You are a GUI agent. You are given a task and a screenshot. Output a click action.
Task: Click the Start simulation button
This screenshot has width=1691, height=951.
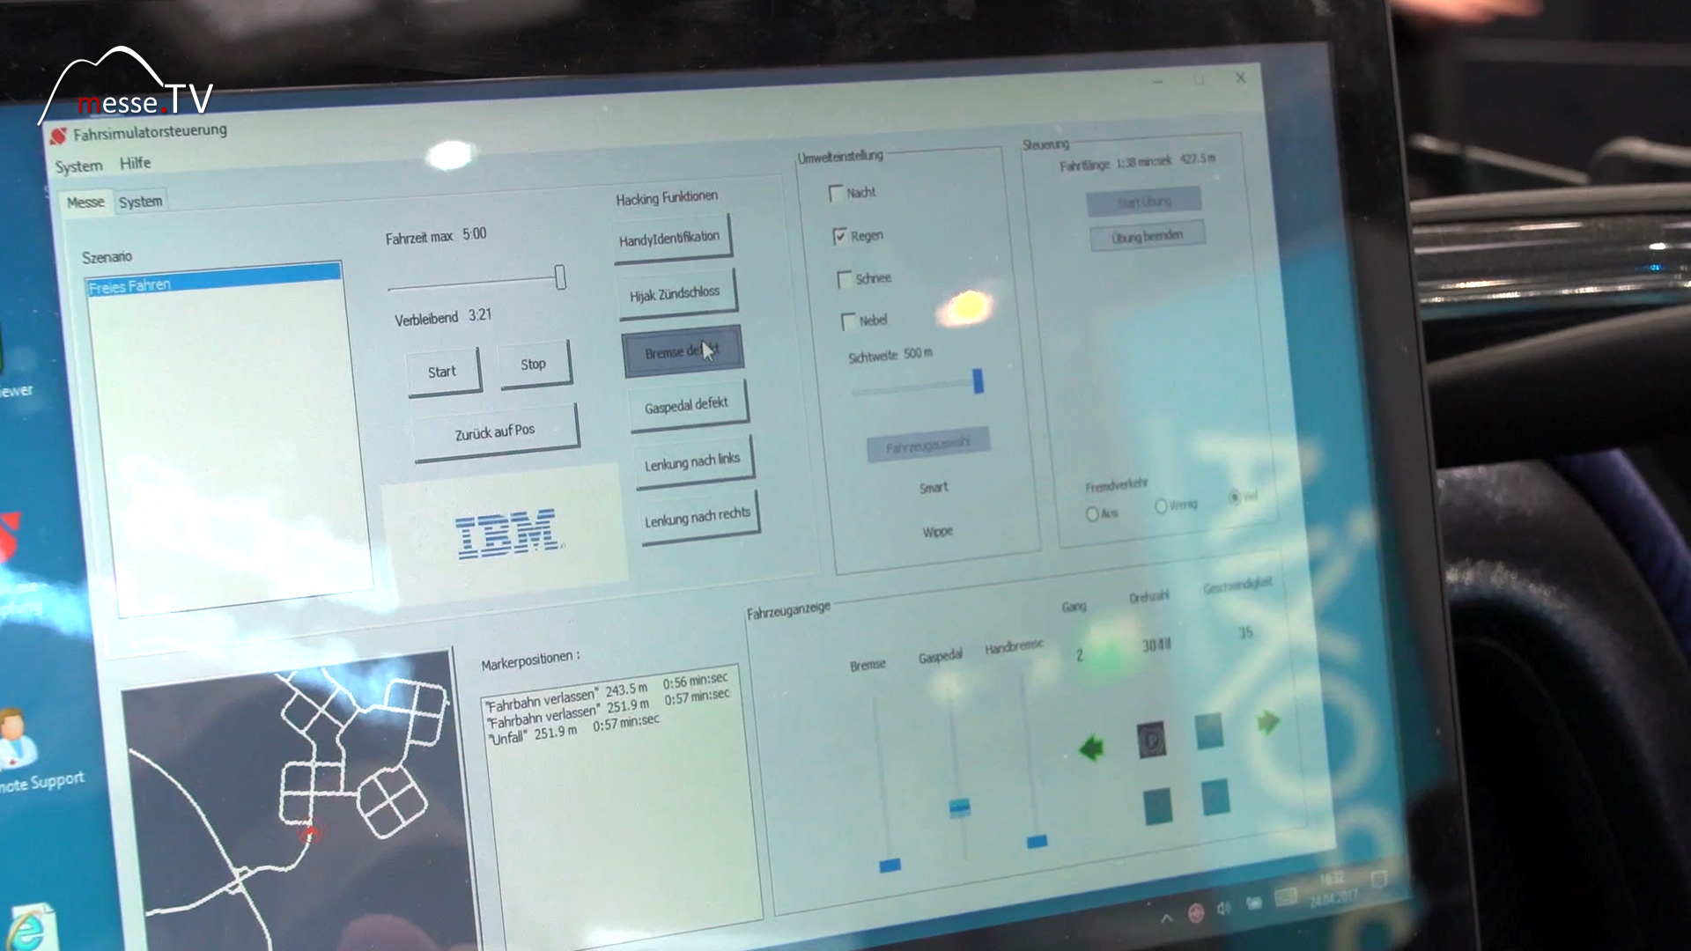[441, 371]
